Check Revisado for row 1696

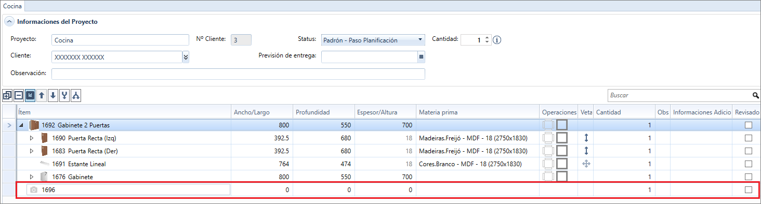(749, 190)
